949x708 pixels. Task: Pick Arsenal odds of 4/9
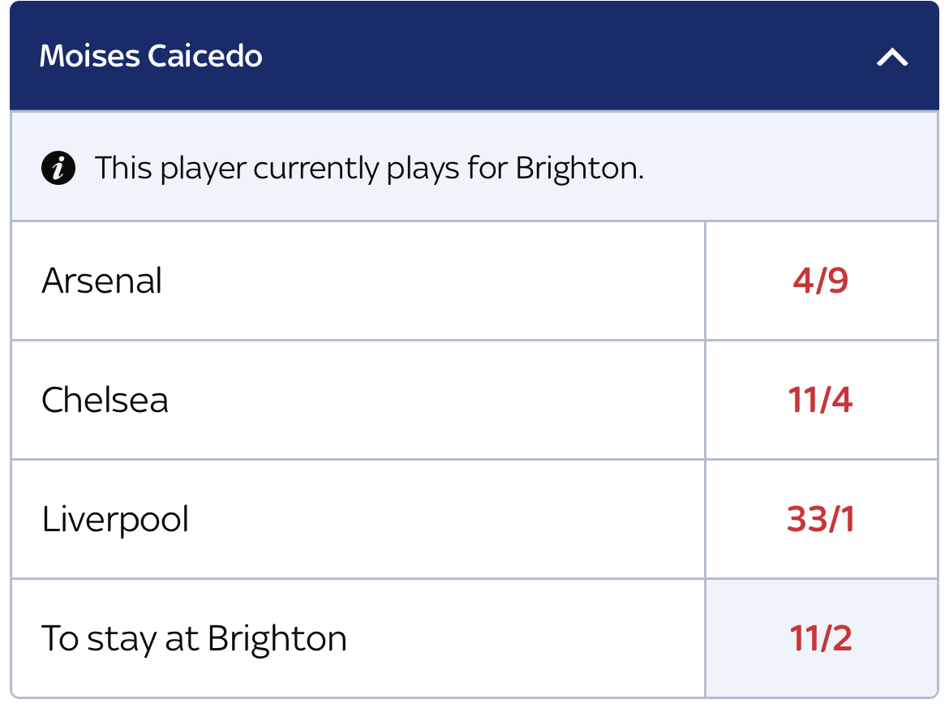point(822,281)
